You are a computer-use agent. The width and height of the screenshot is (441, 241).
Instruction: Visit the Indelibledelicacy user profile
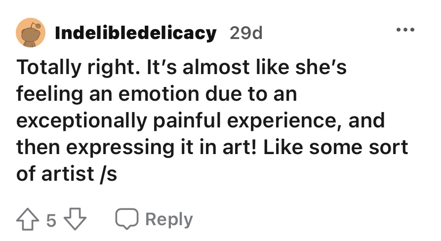135,34
